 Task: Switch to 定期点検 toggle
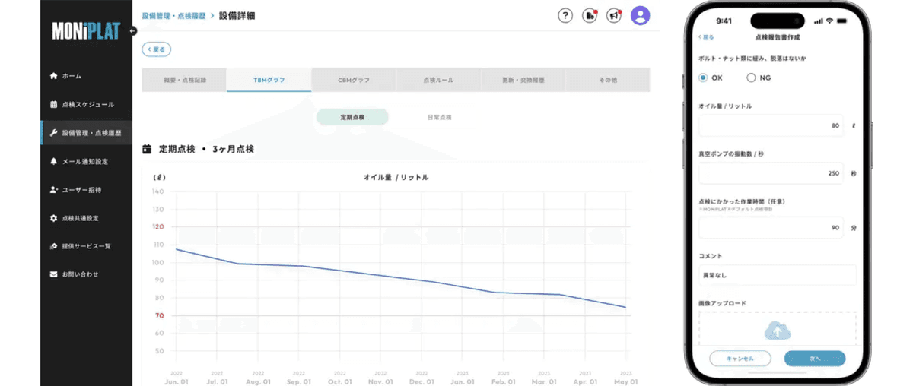point(352,117)
